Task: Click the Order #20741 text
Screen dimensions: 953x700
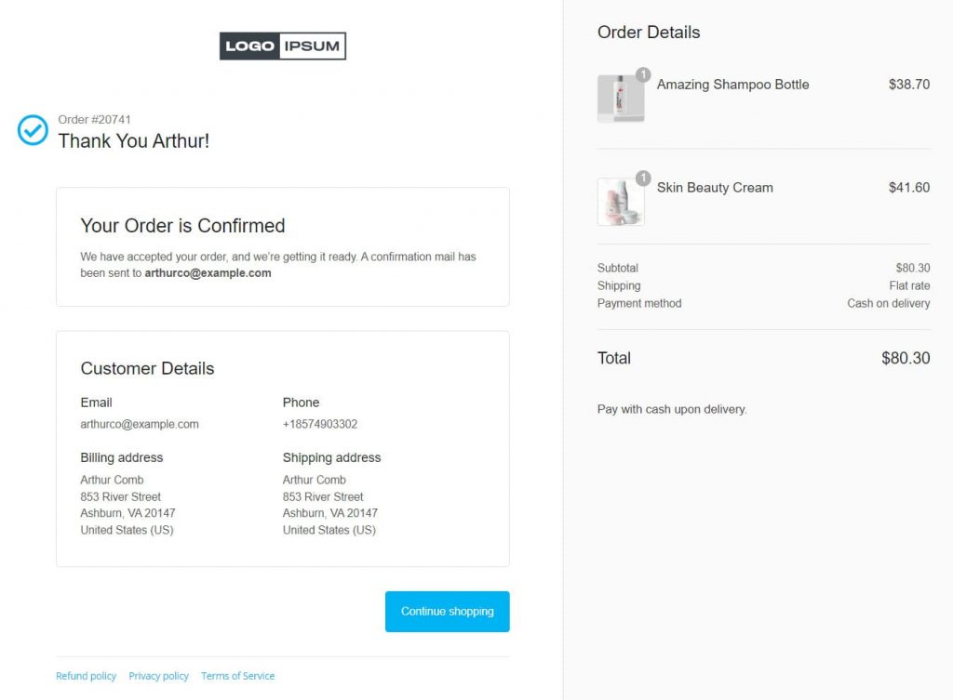Action: [94, 120]
